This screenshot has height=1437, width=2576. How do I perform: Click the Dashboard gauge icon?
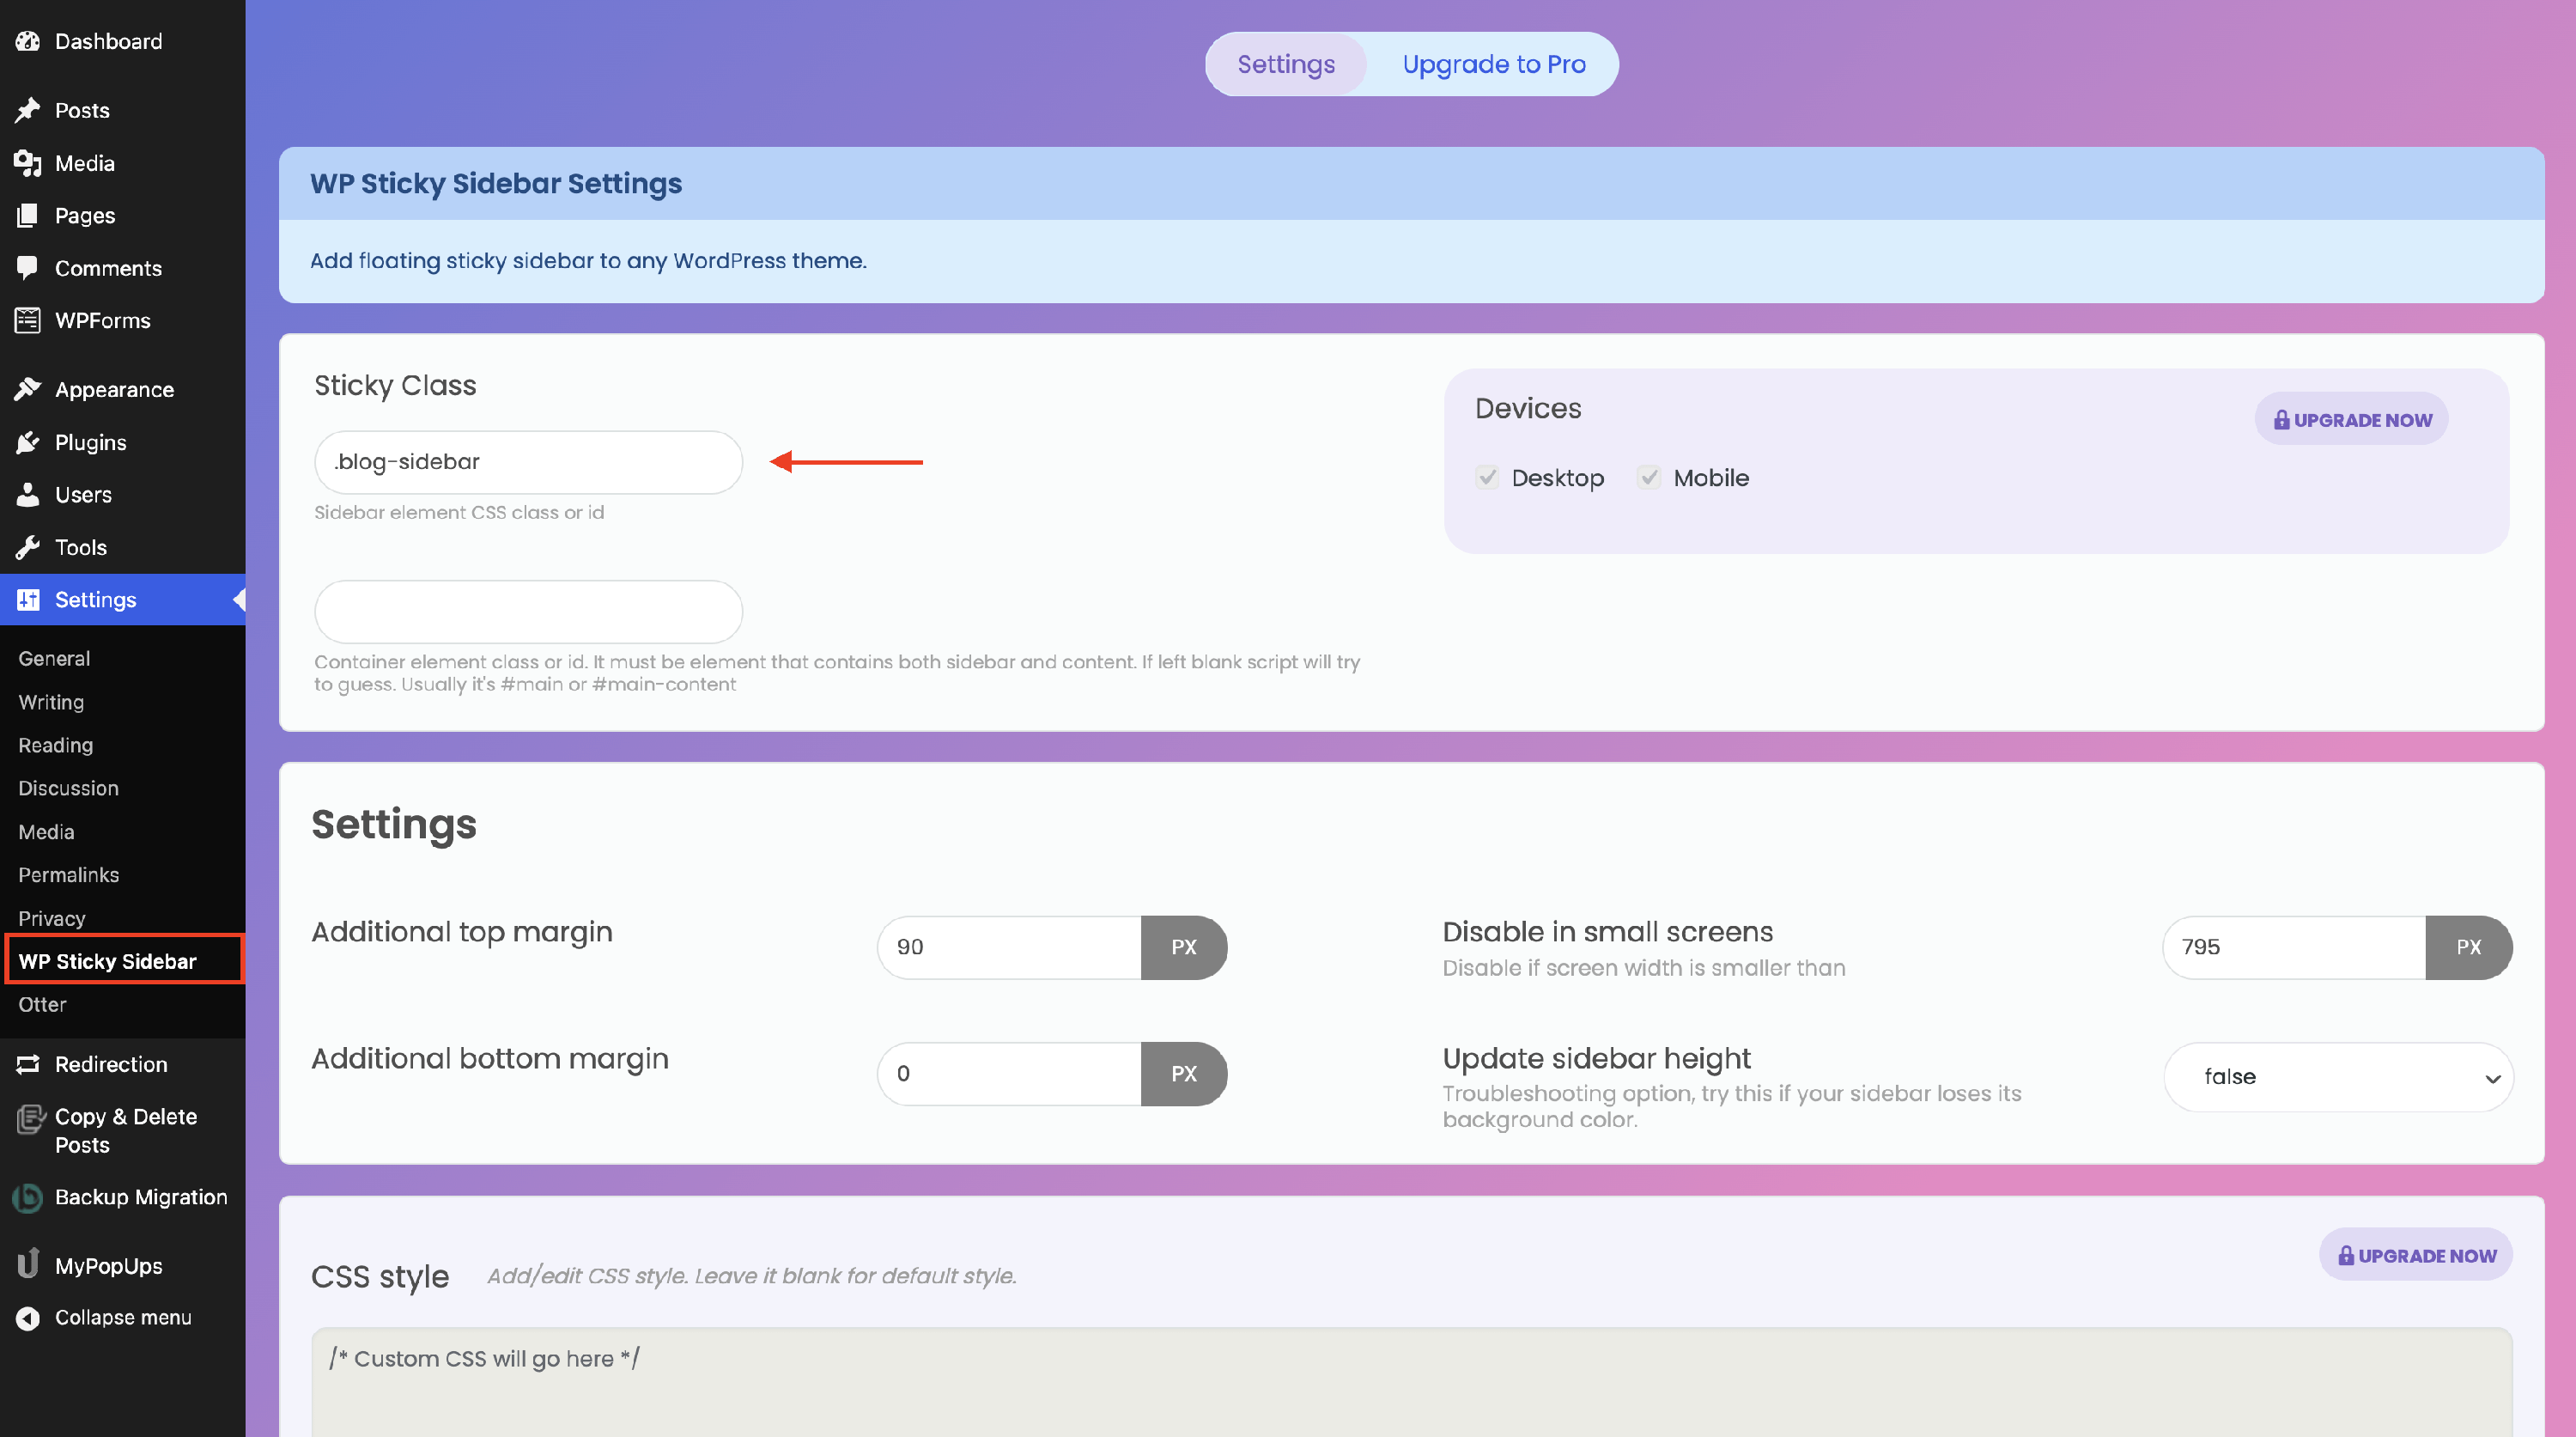point(28,41)
